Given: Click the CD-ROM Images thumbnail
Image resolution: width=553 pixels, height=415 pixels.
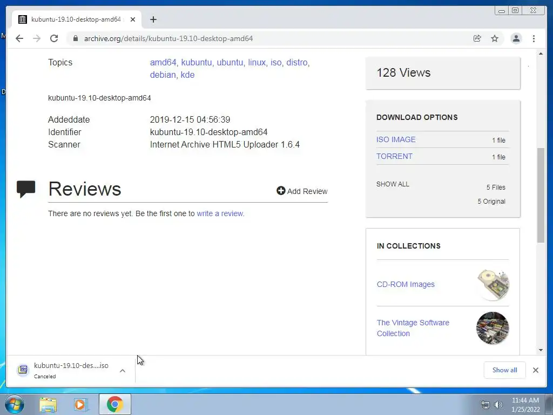Looking at the screenshot, I should (x=493, y=284).
